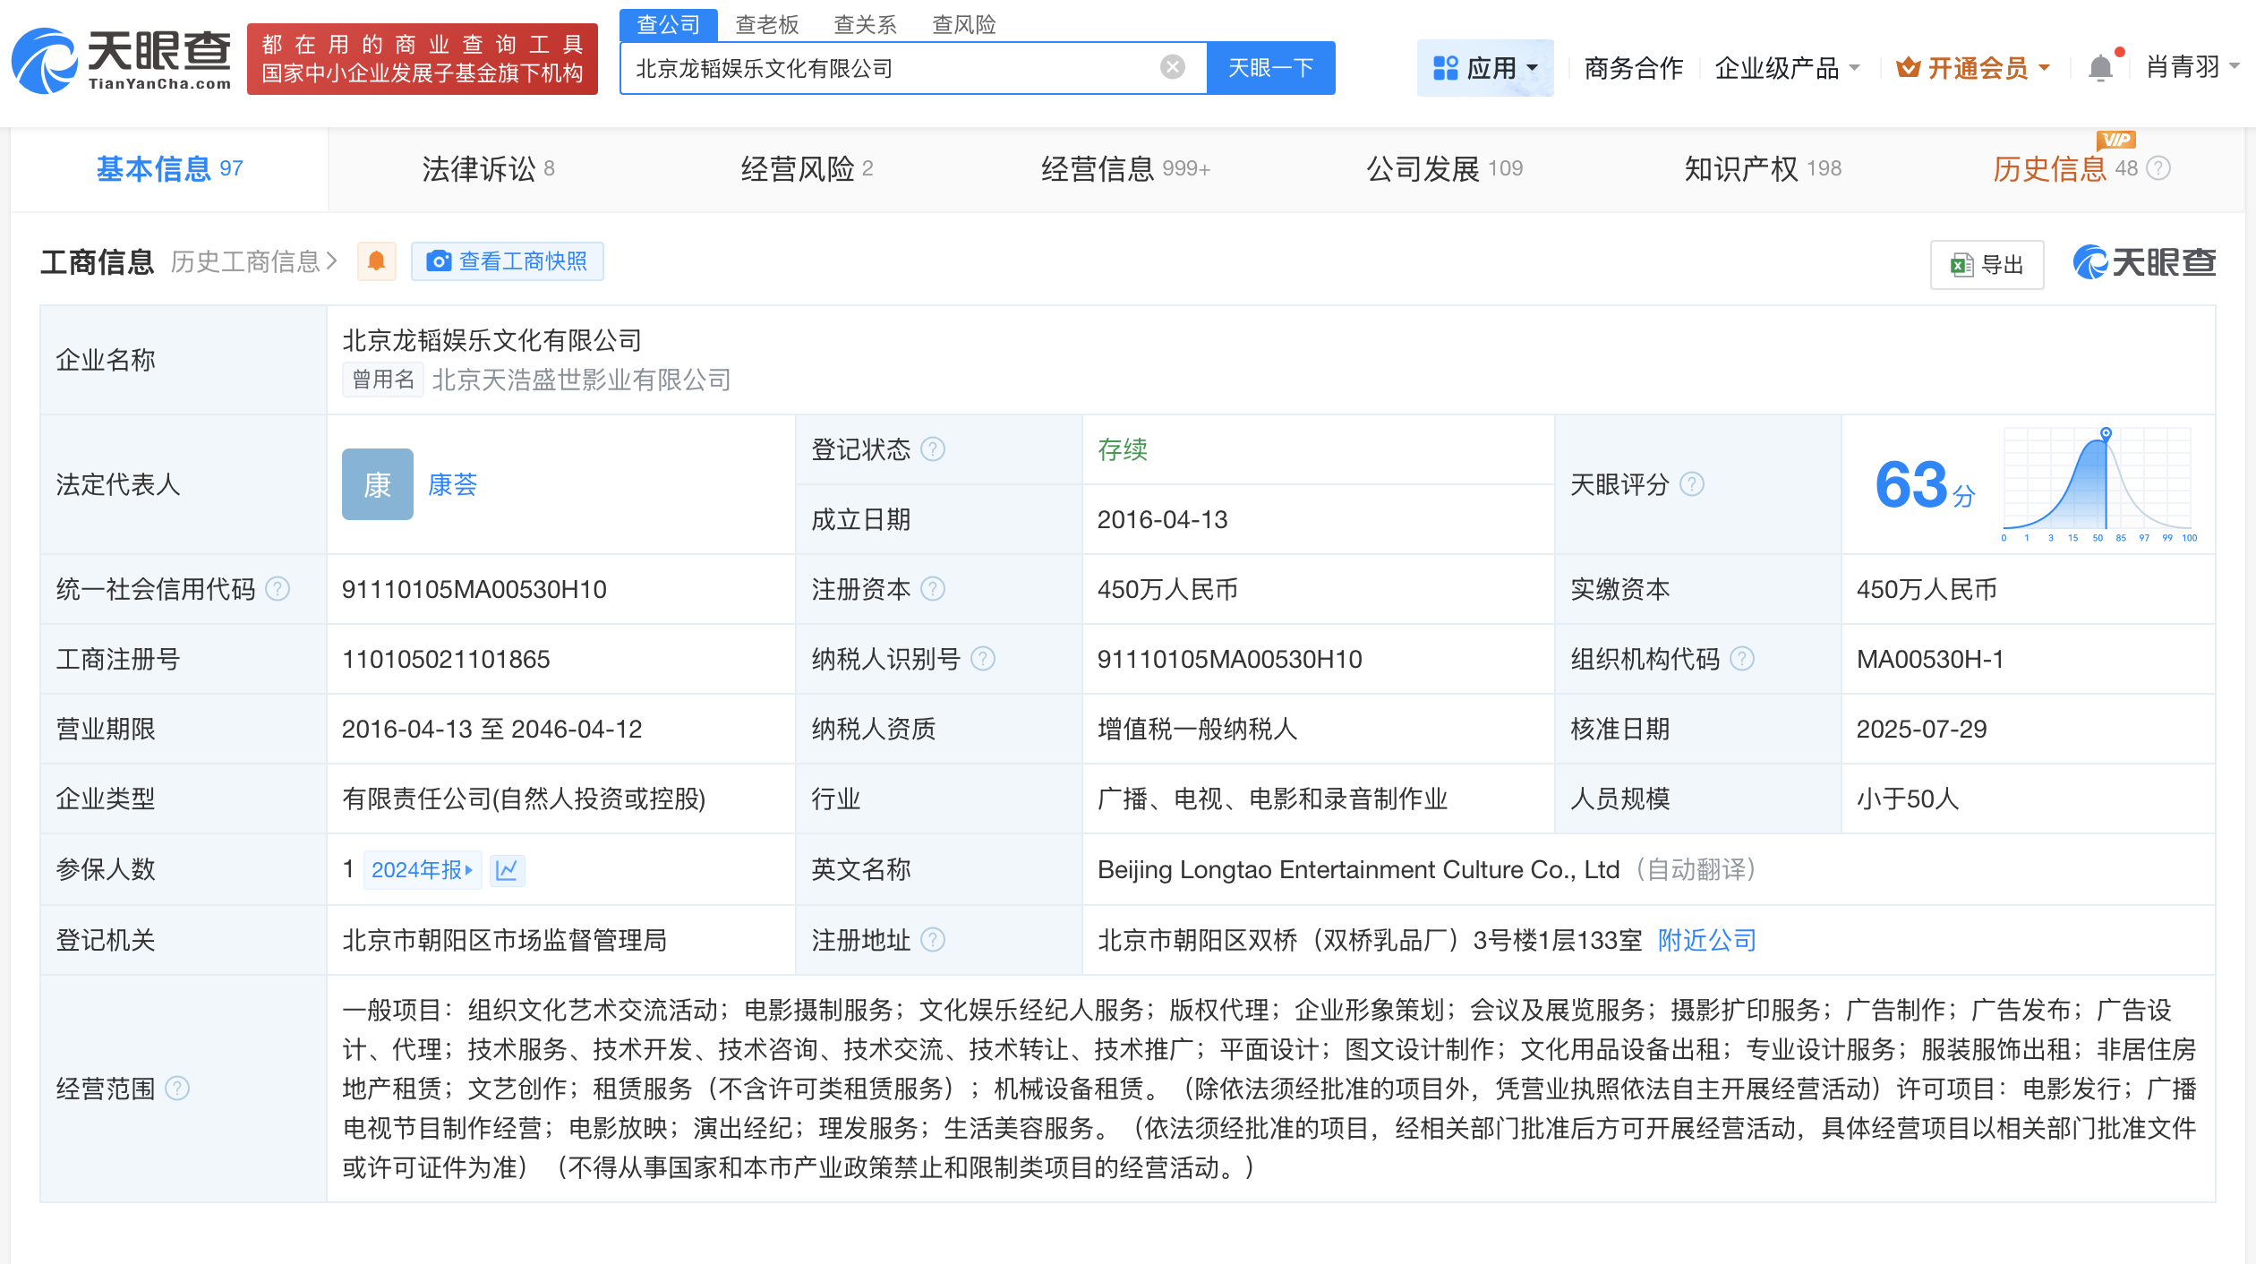2256x1264 pixels.
Task: Open the trend chart icon beside 2024年报
Action: [x=508, y=869]
